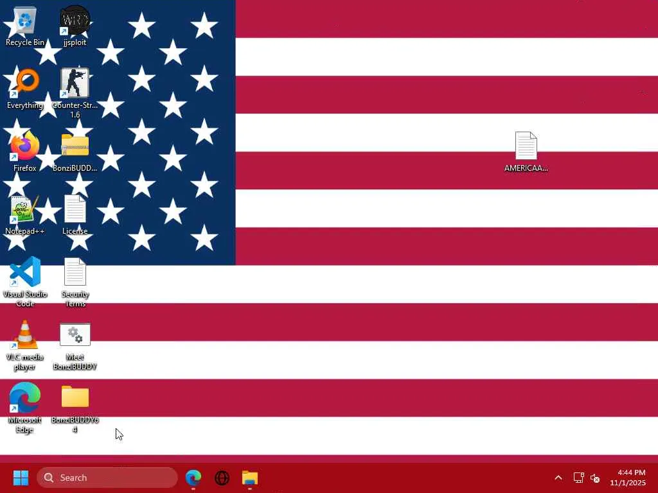Select the Counter-Strike 1.6 shortcut

point(75,93)
